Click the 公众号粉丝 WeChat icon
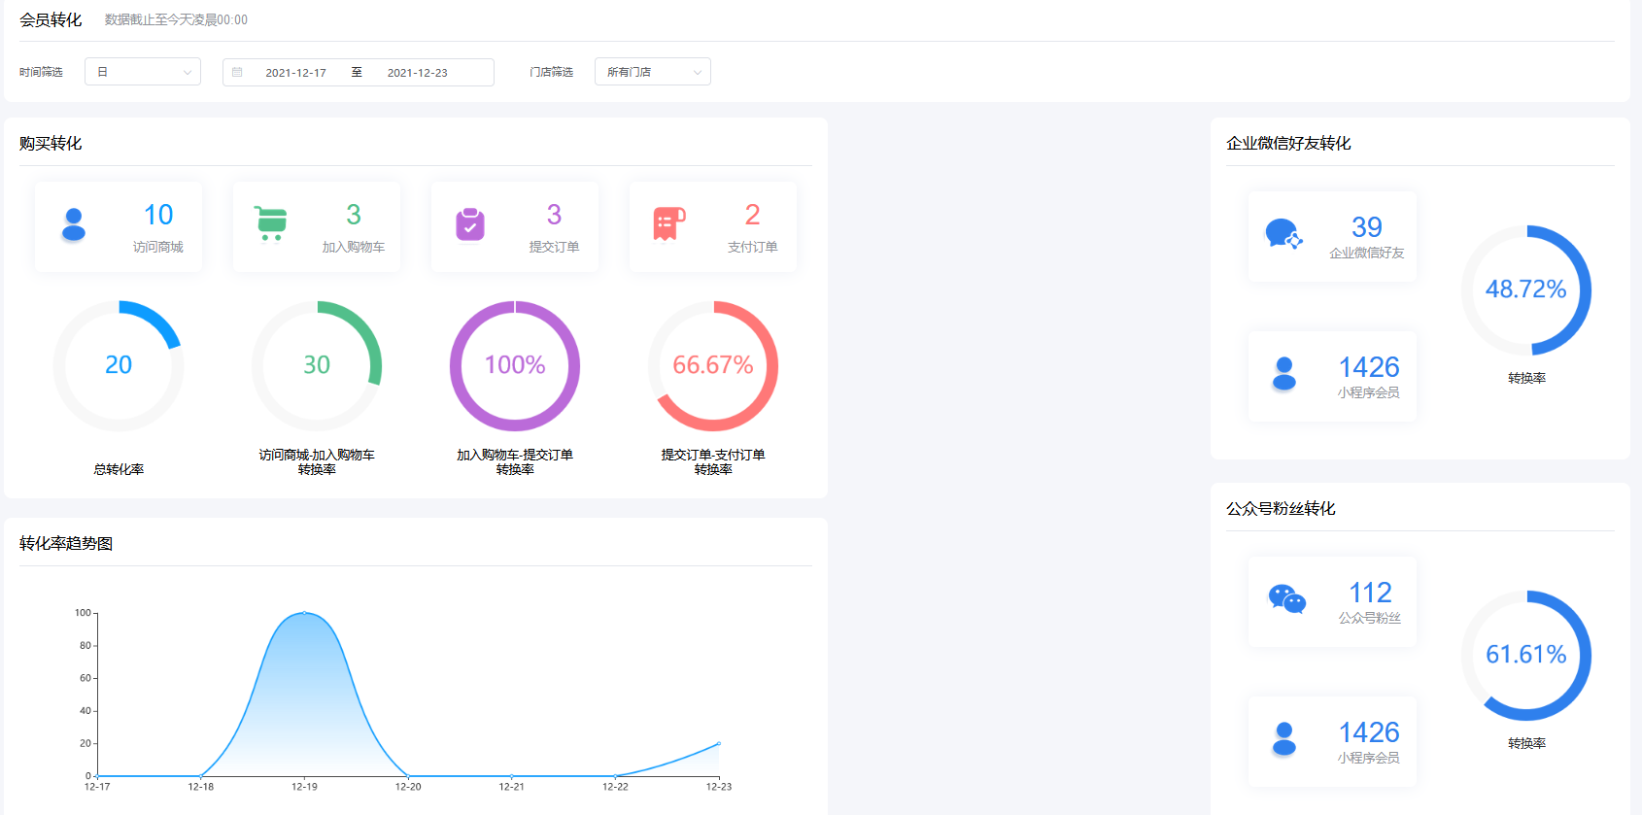The width and height of the screenshot is (1642, 815). (x=1286, y=599)
